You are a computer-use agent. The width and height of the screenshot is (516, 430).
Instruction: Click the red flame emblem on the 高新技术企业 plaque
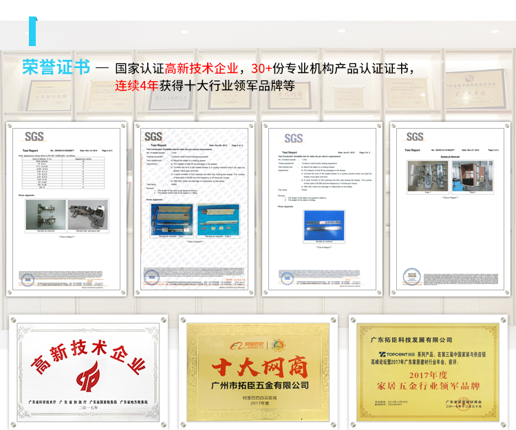[88, 377]
